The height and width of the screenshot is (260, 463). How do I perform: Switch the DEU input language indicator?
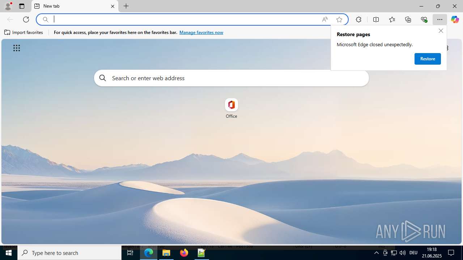pyautogui.click(x=413, y=253)
